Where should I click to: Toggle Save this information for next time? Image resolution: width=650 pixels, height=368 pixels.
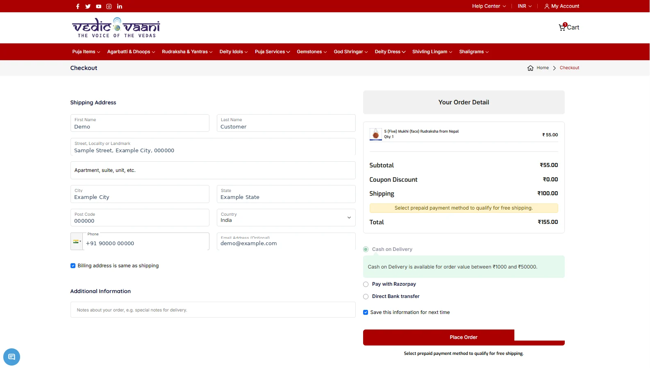coord(366,312)
